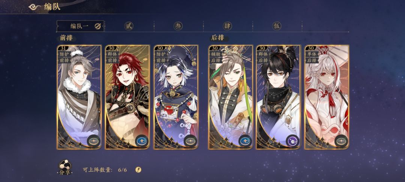Select the level 31 防护 front-row character card
Viewport: 405px width, 182px height.
(79, 97)
